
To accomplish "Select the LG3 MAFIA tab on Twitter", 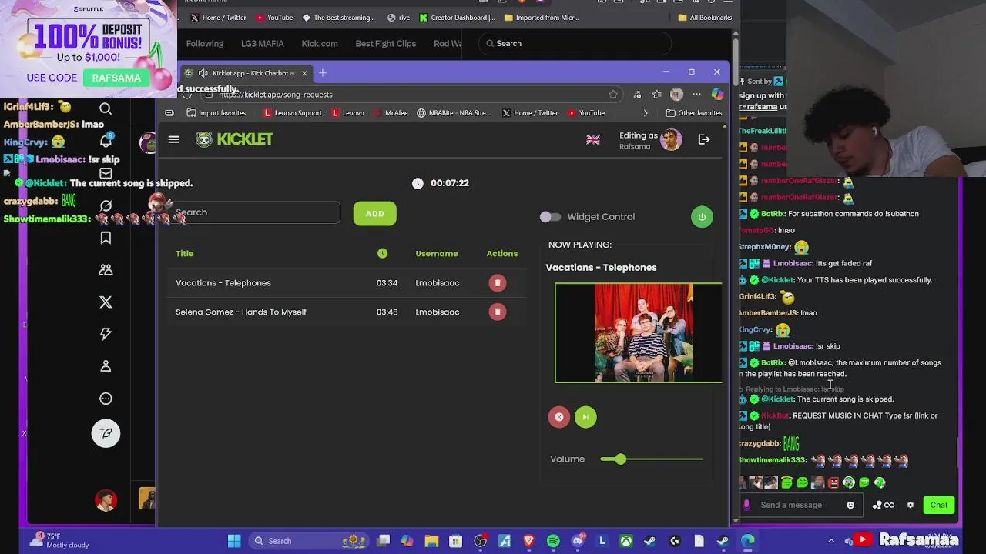I will tap(262, 44).
